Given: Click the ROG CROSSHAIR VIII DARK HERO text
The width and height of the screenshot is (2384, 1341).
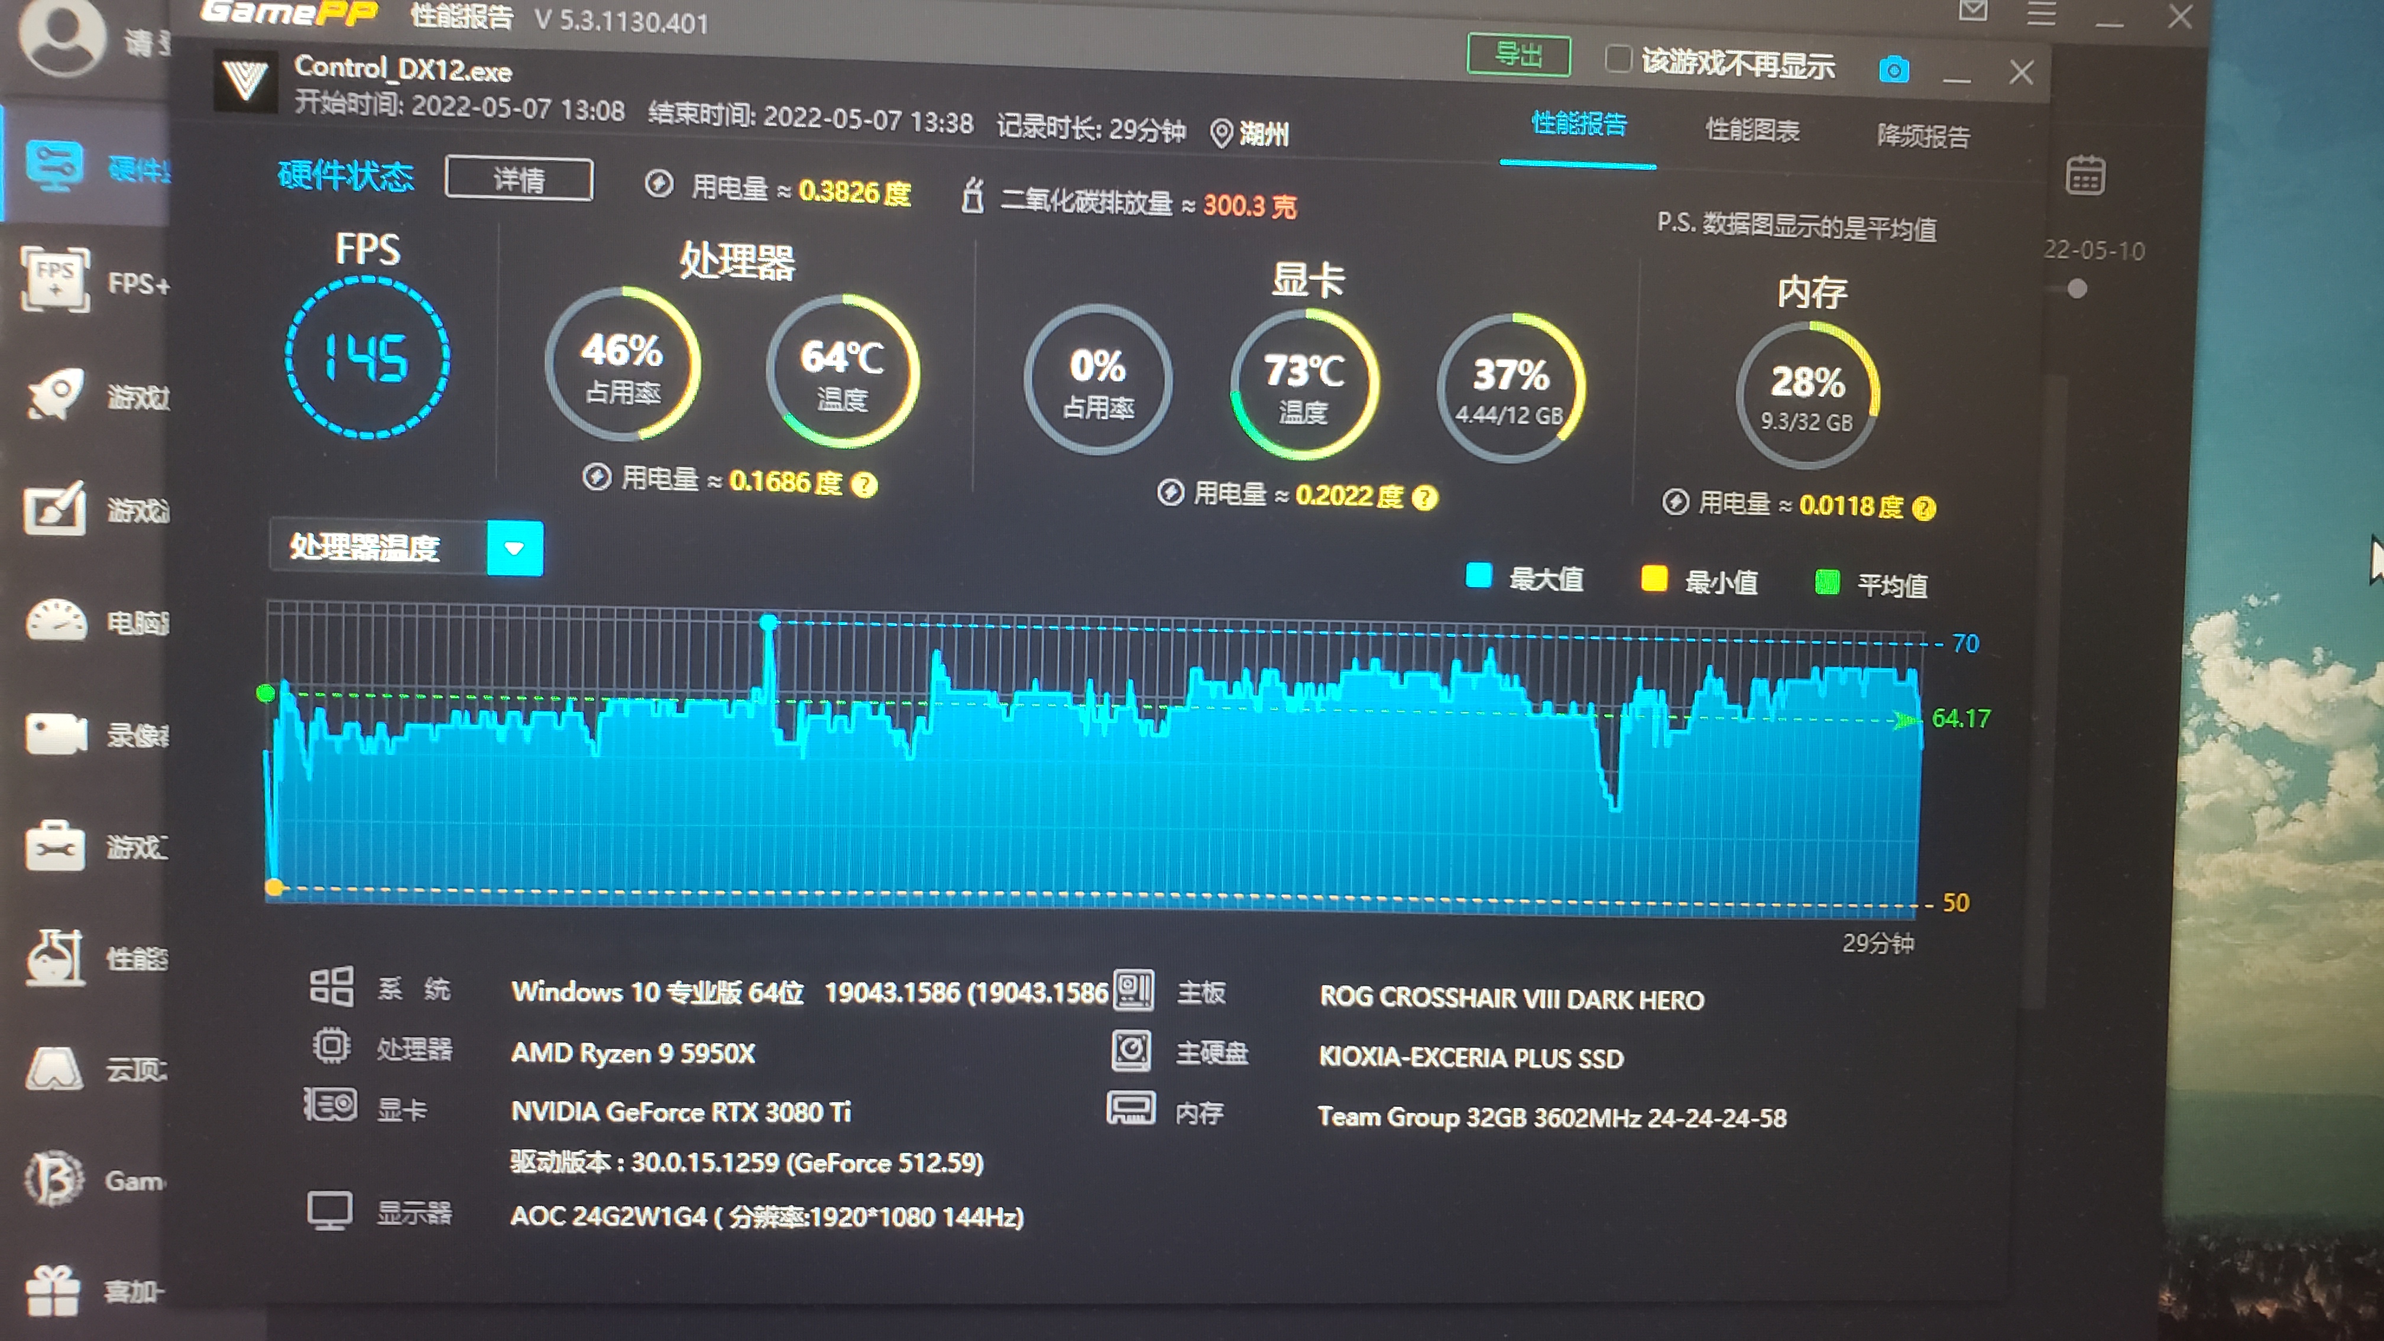Looking at the screenshot, I should pos(1511,999).
